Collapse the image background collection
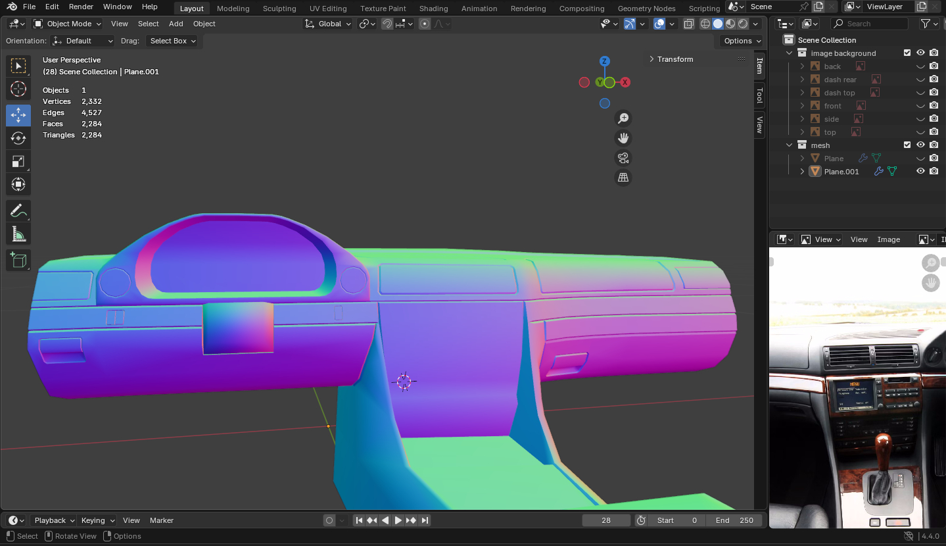The image size is (946, 546). click(790, 53)
